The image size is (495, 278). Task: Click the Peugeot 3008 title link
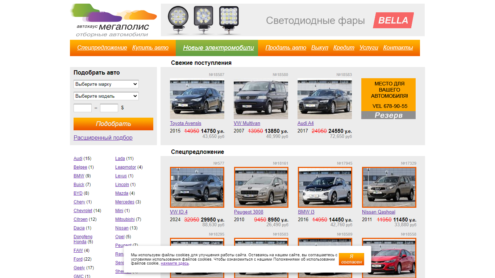click(x=249, y=212)
